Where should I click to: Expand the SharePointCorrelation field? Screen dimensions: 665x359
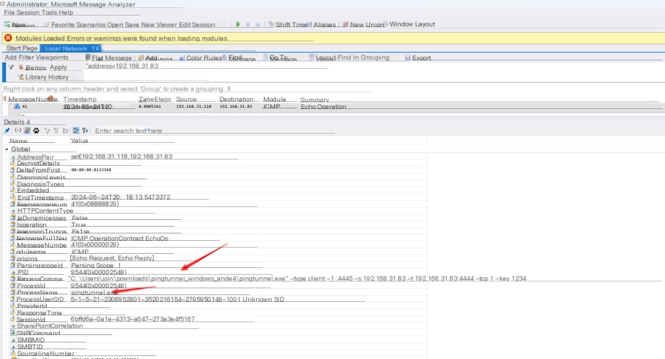click(14, 326)
